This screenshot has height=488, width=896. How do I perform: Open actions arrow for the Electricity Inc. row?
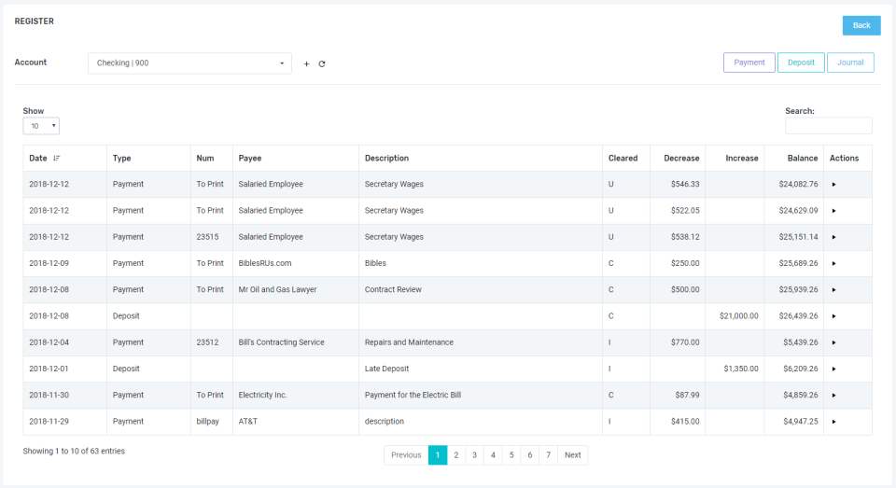click(x=833, y=396)
